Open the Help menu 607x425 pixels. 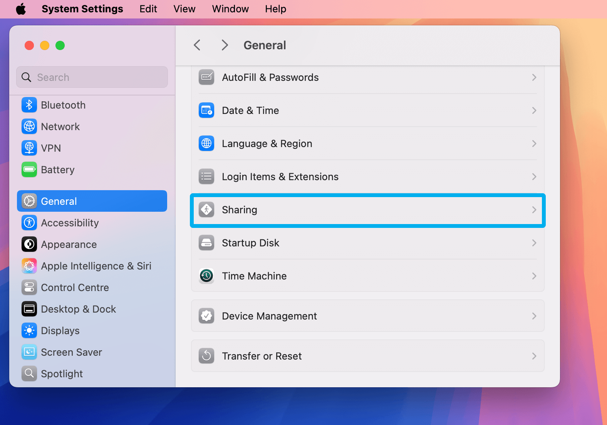(275, 9)
